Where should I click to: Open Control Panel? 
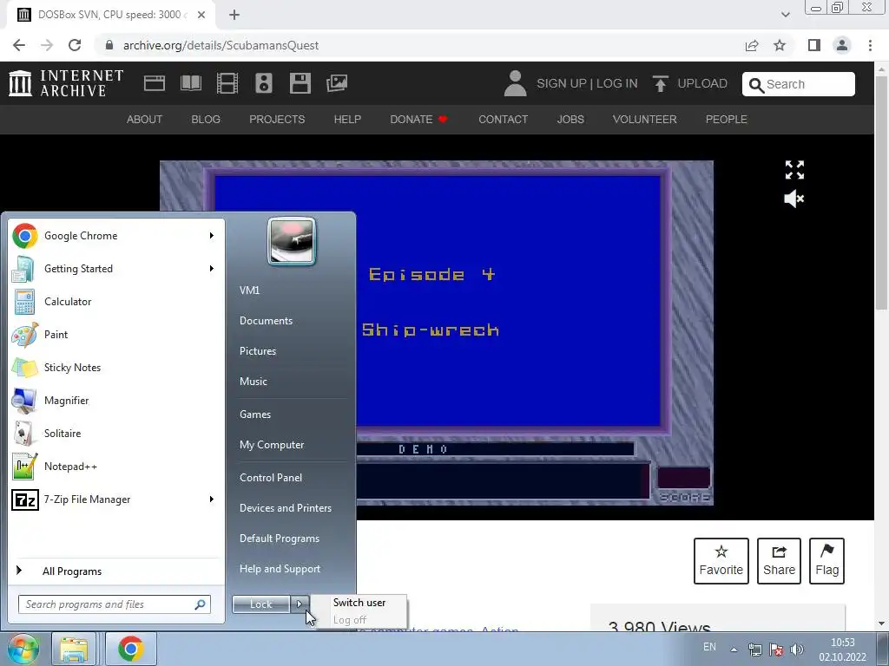tap(271, 478)
